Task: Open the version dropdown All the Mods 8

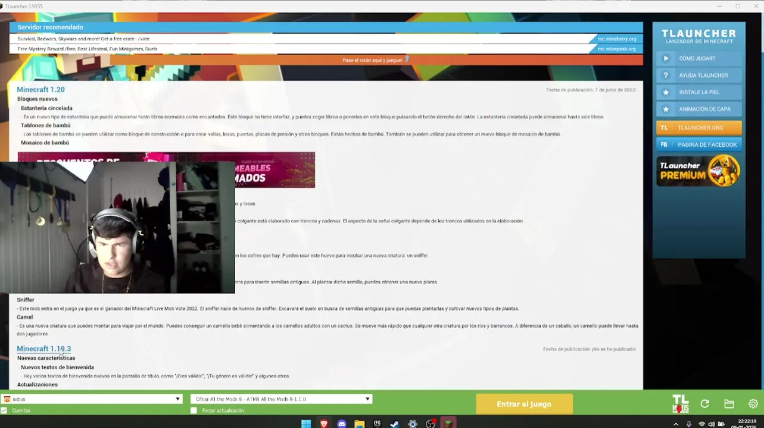Action: tap(281, 399)
